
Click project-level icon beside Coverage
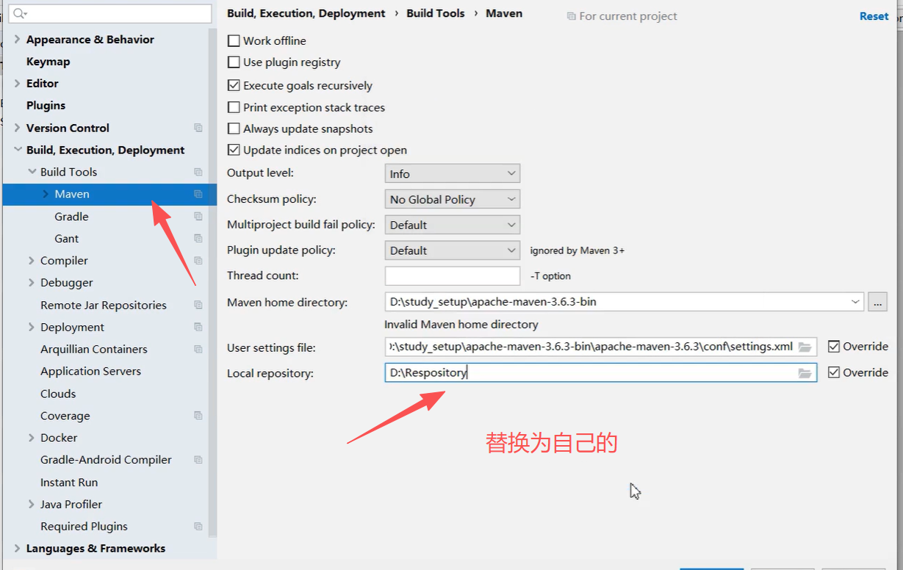pyautogui.click(x=198, y=416)
